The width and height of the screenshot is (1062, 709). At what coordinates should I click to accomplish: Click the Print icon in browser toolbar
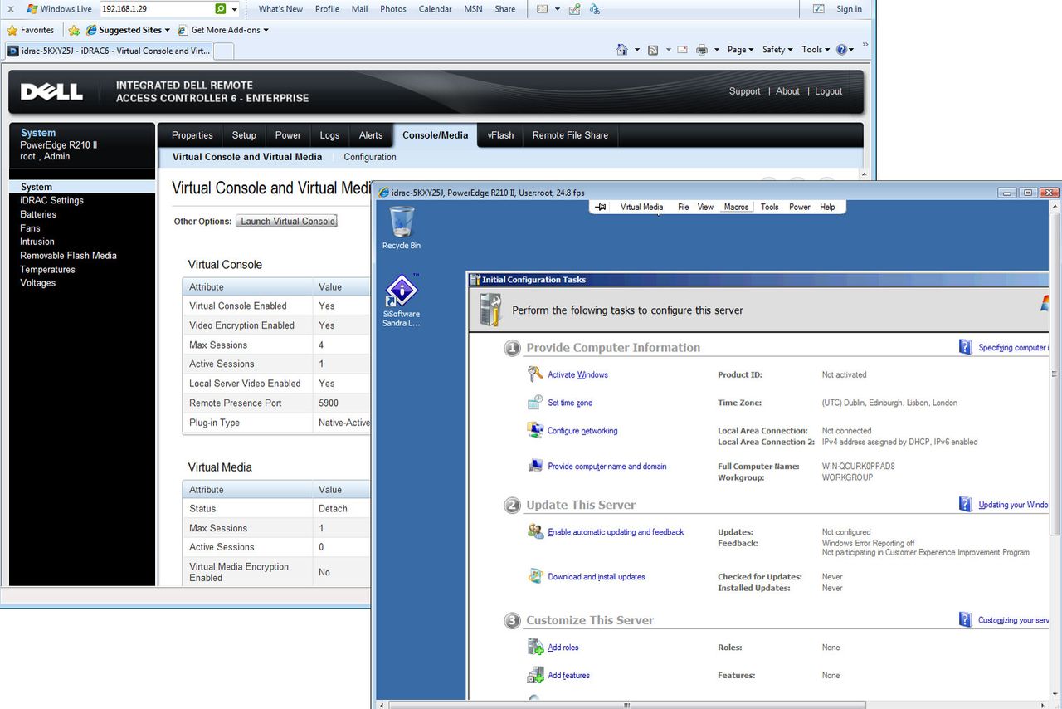click(x=702, y=50)
